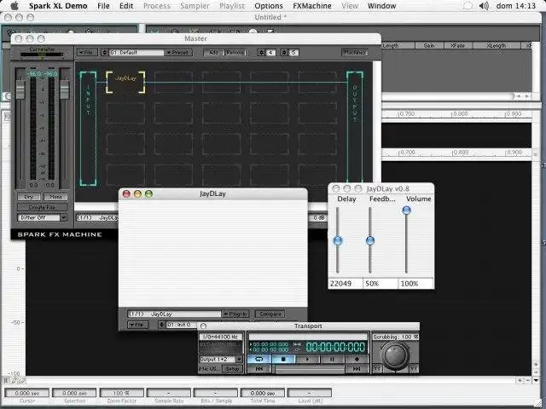Click the preset stepper beside 01 : Default
The image size is (546, 409).
105,53
